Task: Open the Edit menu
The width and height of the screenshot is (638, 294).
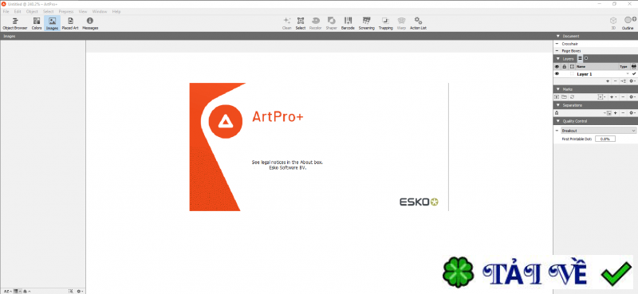Action: pos(18,11)
